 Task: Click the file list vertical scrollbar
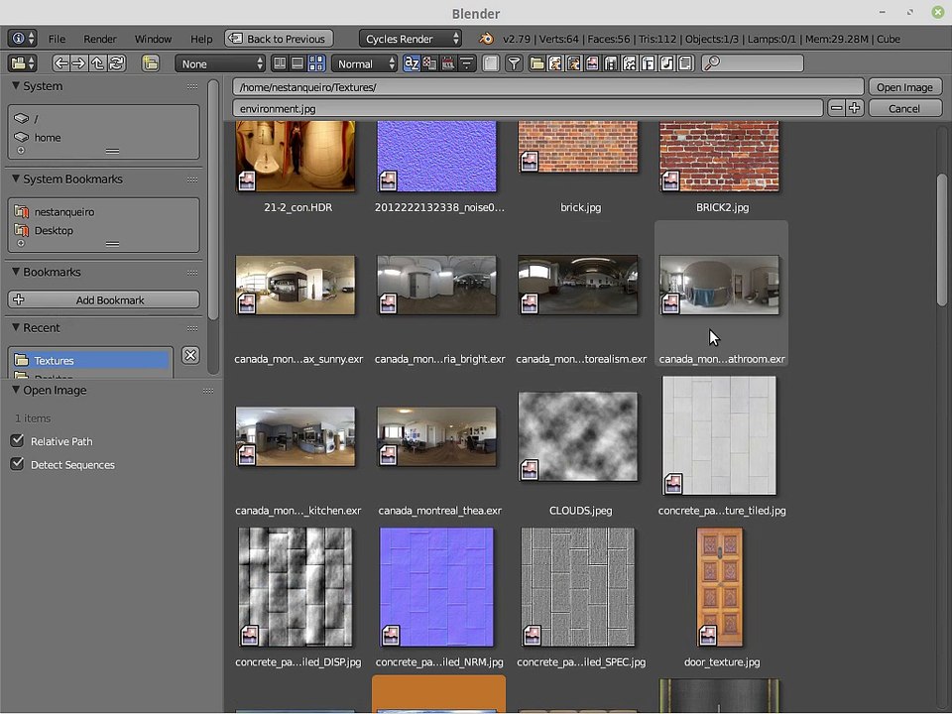(x=942, y=240)
